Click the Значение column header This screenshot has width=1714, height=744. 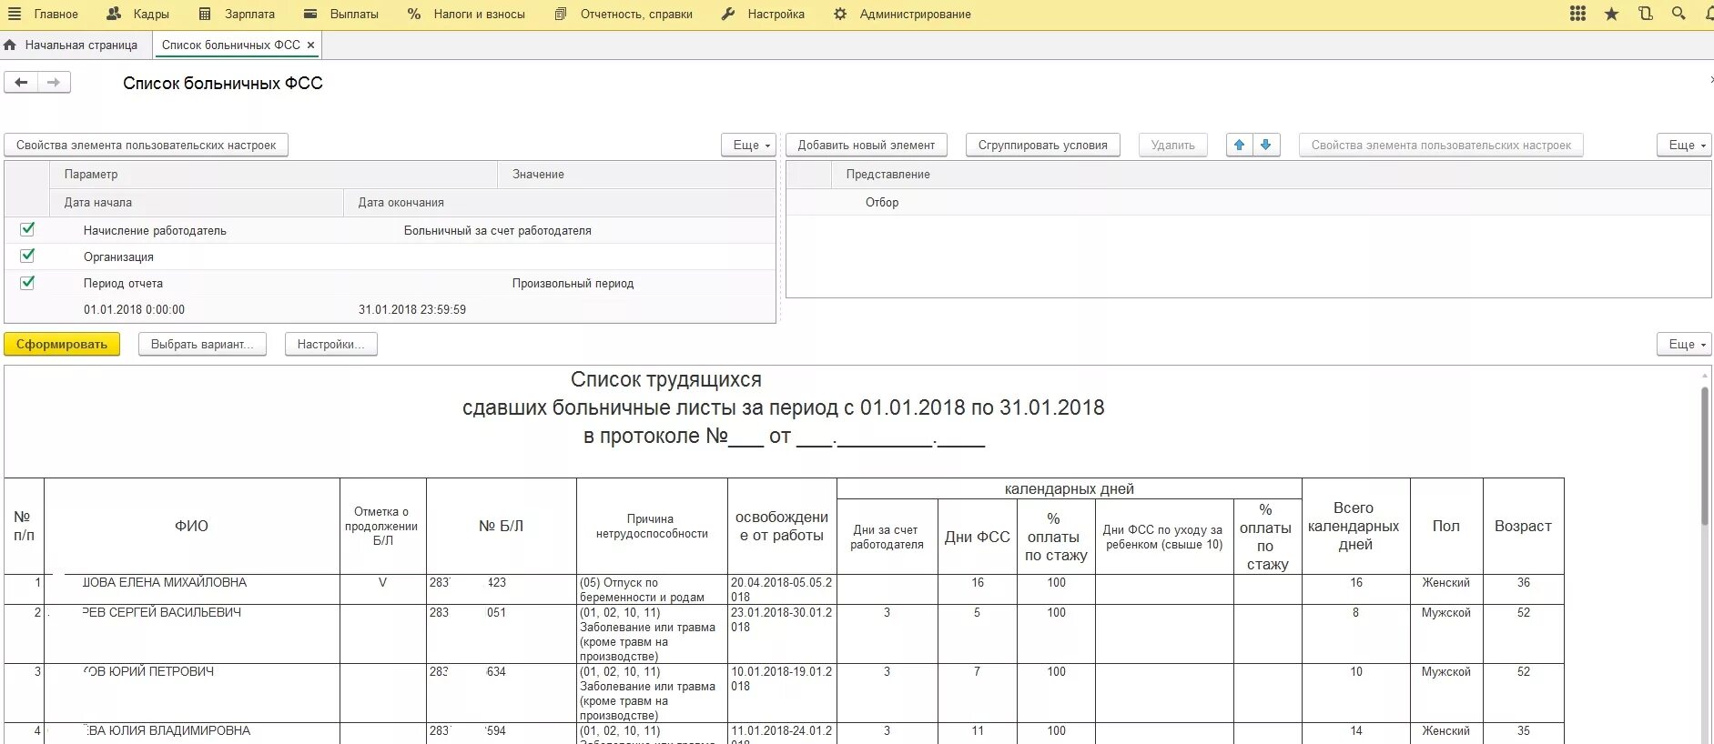point(636,175)
